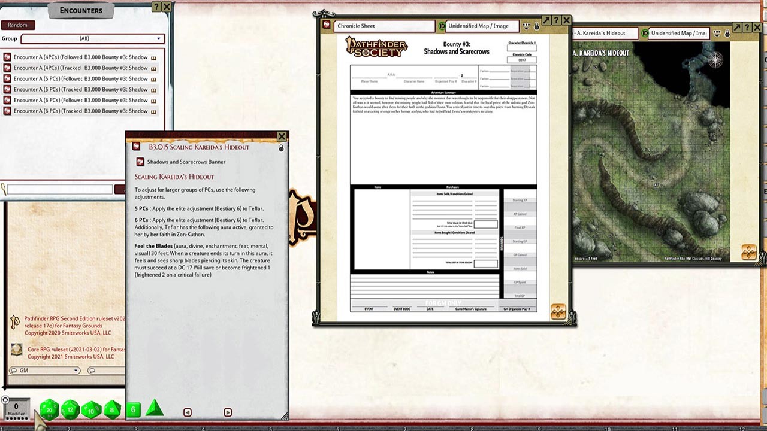This screenshot has width=767, height=431.
Task: Roll the green d20 die
Action: click(49, 410)
